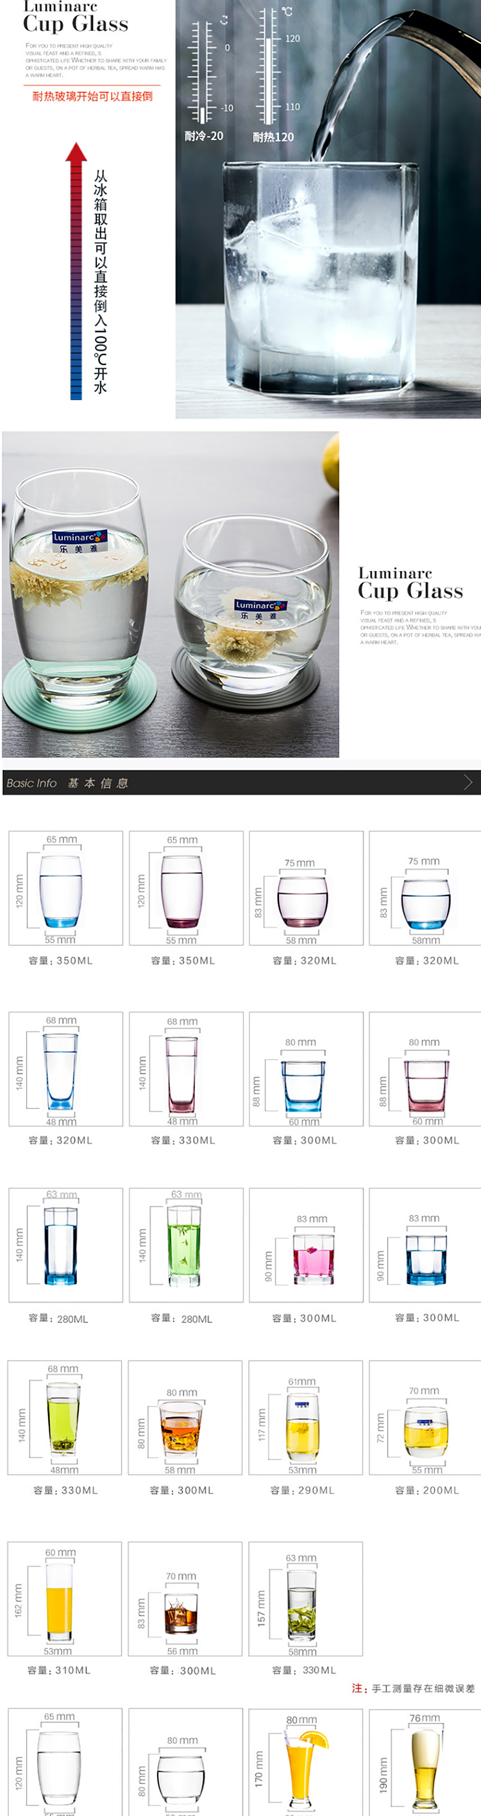Select the green tea 280ML octagonal glass
This screenshot has width=481, height=1816.
[186, 1244]
